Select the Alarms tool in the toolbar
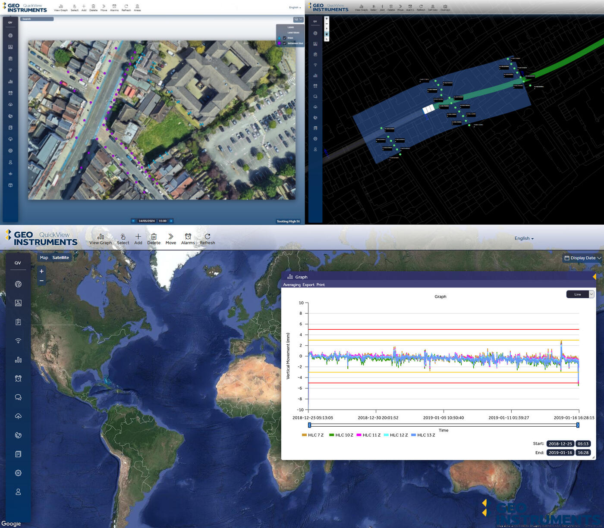 pyautogui.click(x=188, y=237)
